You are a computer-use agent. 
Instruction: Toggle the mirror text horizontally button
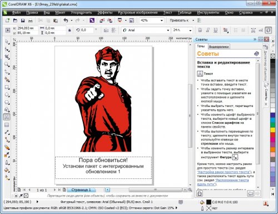coord(106,30)
